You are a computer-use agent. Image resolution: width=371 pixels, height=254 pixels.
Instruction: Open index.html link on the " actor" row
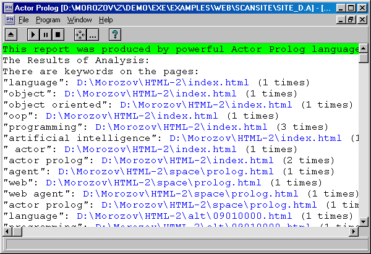pyautogui.click(x=150, y=149)
